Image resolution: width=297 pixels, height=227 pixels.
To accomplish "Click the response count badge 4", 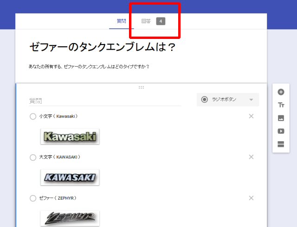I will click(161, 21).
